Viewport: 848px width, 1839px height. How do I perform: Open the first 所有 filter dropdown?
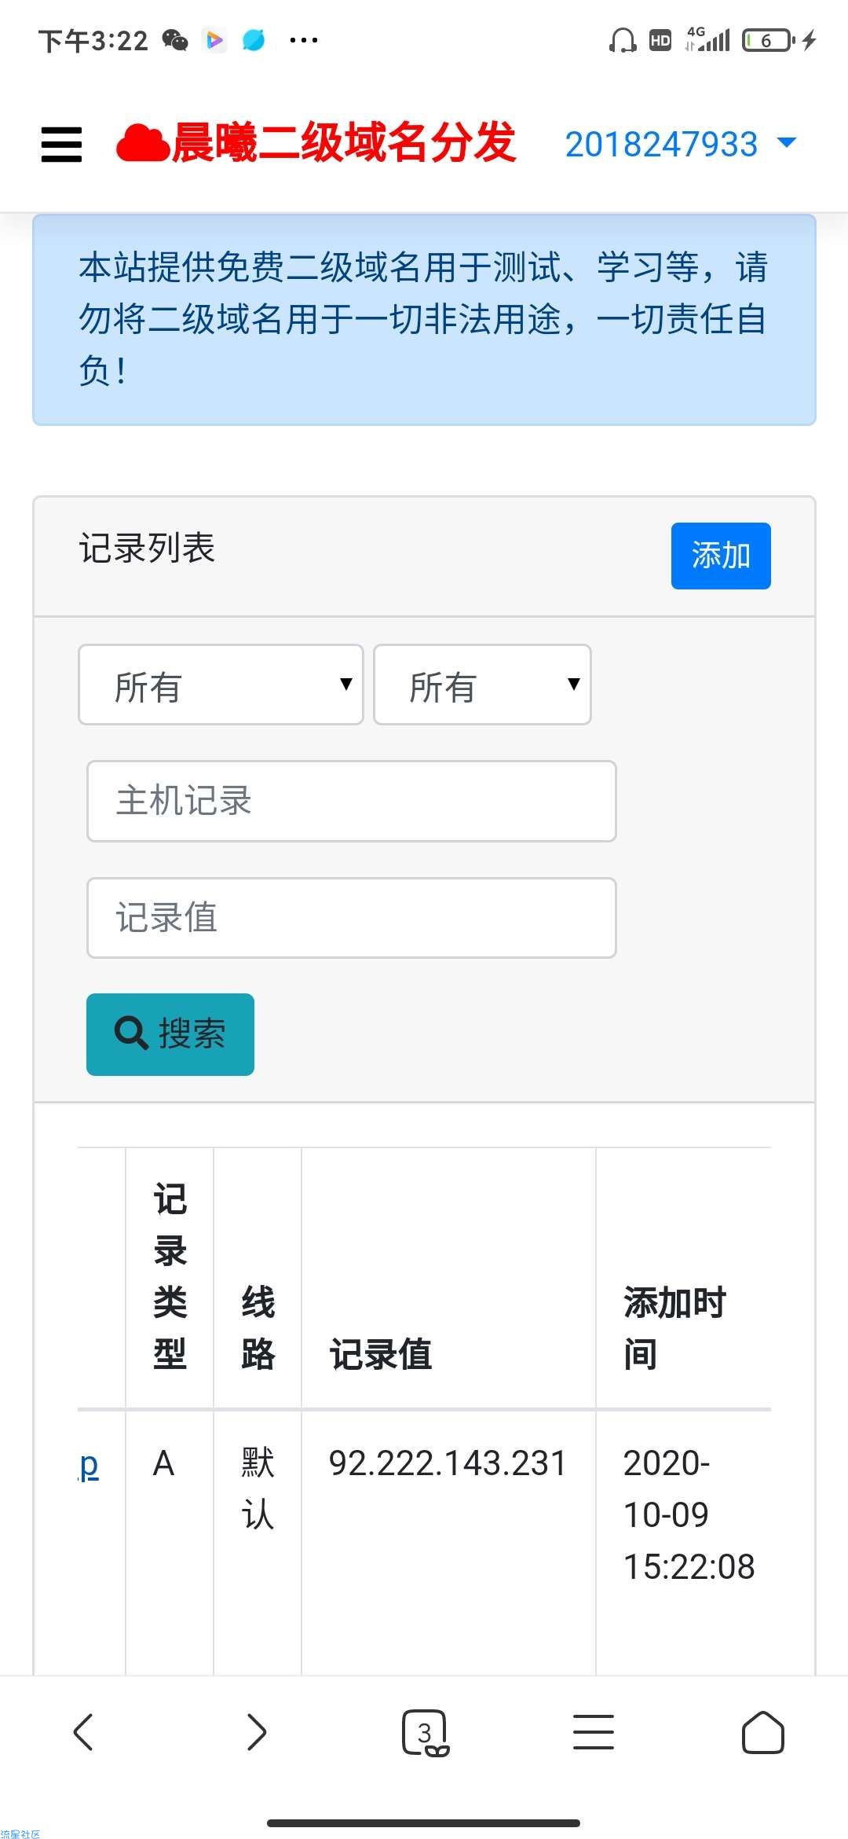[221, 685]
